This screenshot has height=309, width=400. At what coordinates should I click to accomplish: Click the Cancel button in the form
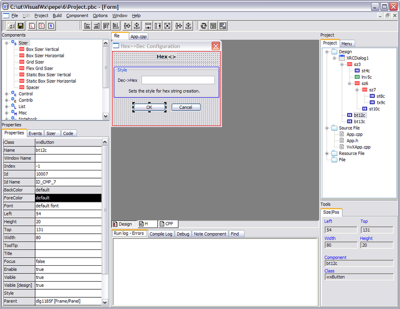tap(186, 107)
